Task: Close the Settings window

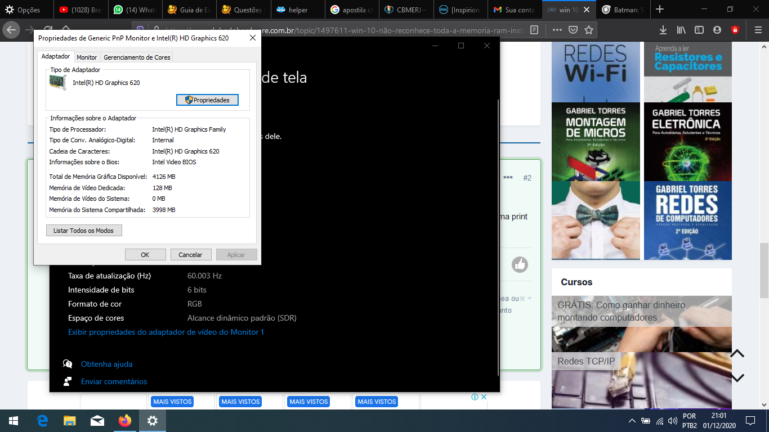Action: [x=487, y=46]
